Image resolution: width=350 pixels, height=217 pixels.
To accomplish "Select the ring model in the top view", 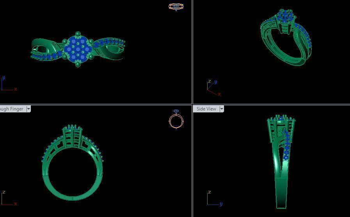I will [78, 49].
